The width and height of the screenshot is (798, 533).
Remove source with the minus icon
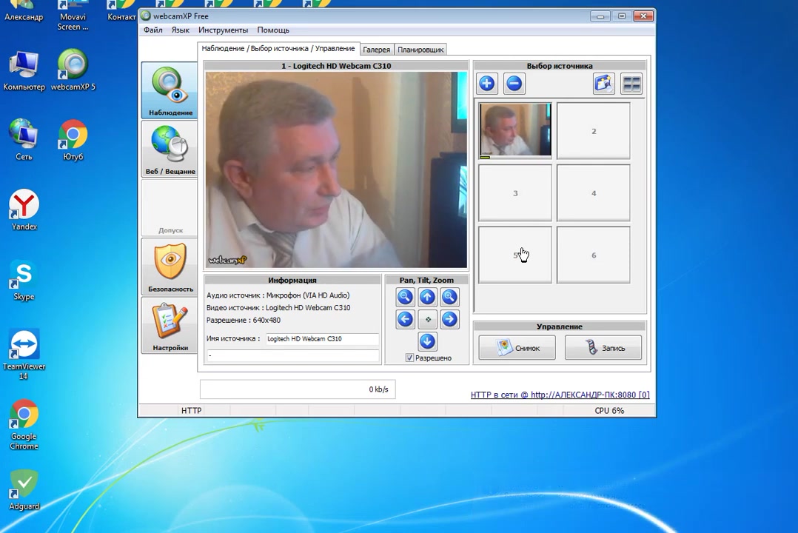pyautogui.click(x=514, y=83)
